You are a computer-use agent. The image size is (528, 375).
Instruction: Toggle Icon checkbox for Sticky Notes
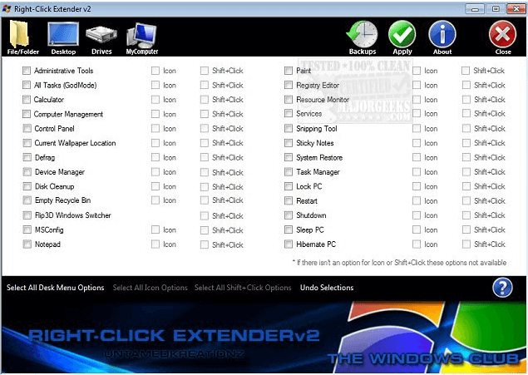[417, 143]
